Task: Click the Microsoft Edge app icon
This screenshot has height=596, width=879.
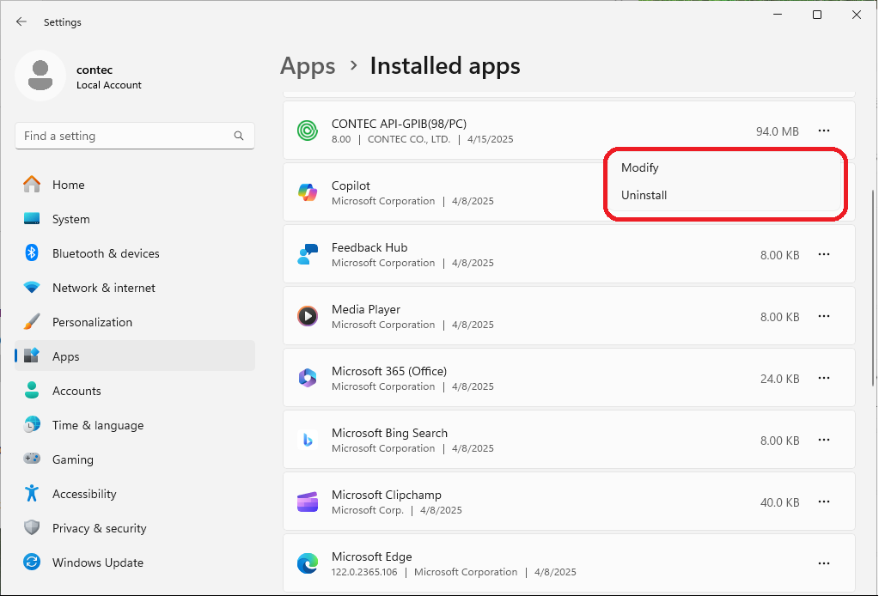Action: (x=308, y=563)
